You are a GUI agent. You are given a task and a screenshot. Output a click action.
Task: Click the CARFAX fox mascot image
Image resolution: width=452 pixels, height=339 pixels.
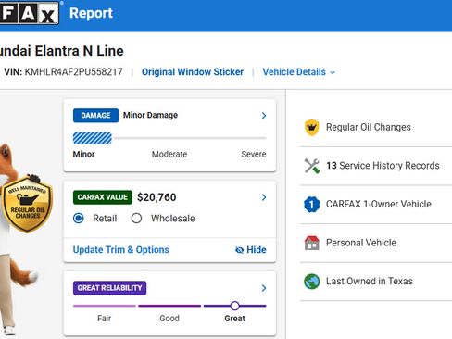(x=19, y=238)
